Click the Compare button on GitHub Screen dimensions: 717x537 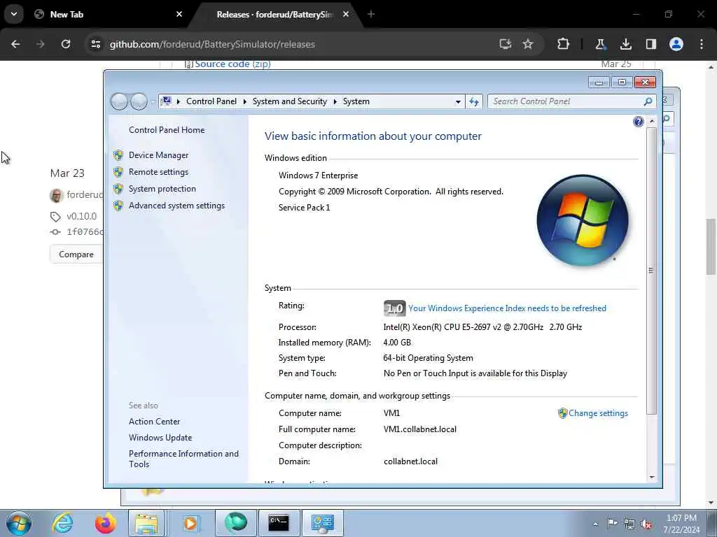(x=76, y=255)
